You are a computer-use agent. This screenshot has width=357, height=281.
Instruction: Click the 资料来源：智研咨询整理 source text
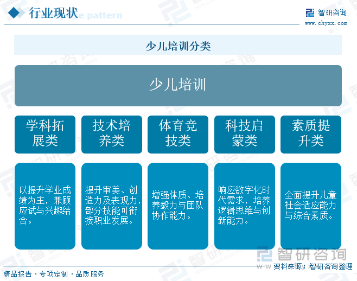point(313,266)
